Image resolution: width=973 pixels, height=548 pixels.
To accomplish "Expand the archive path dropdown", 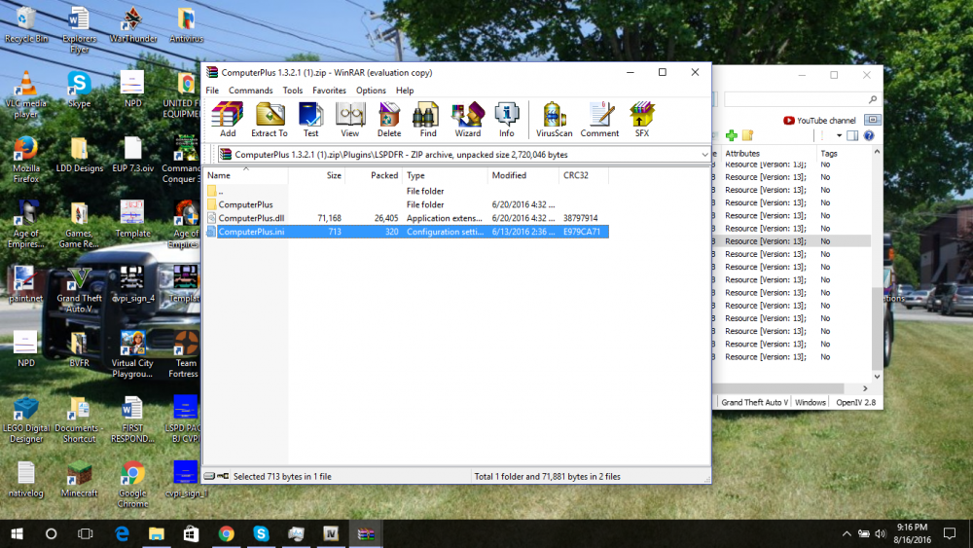I will click(x=704, y=155).
